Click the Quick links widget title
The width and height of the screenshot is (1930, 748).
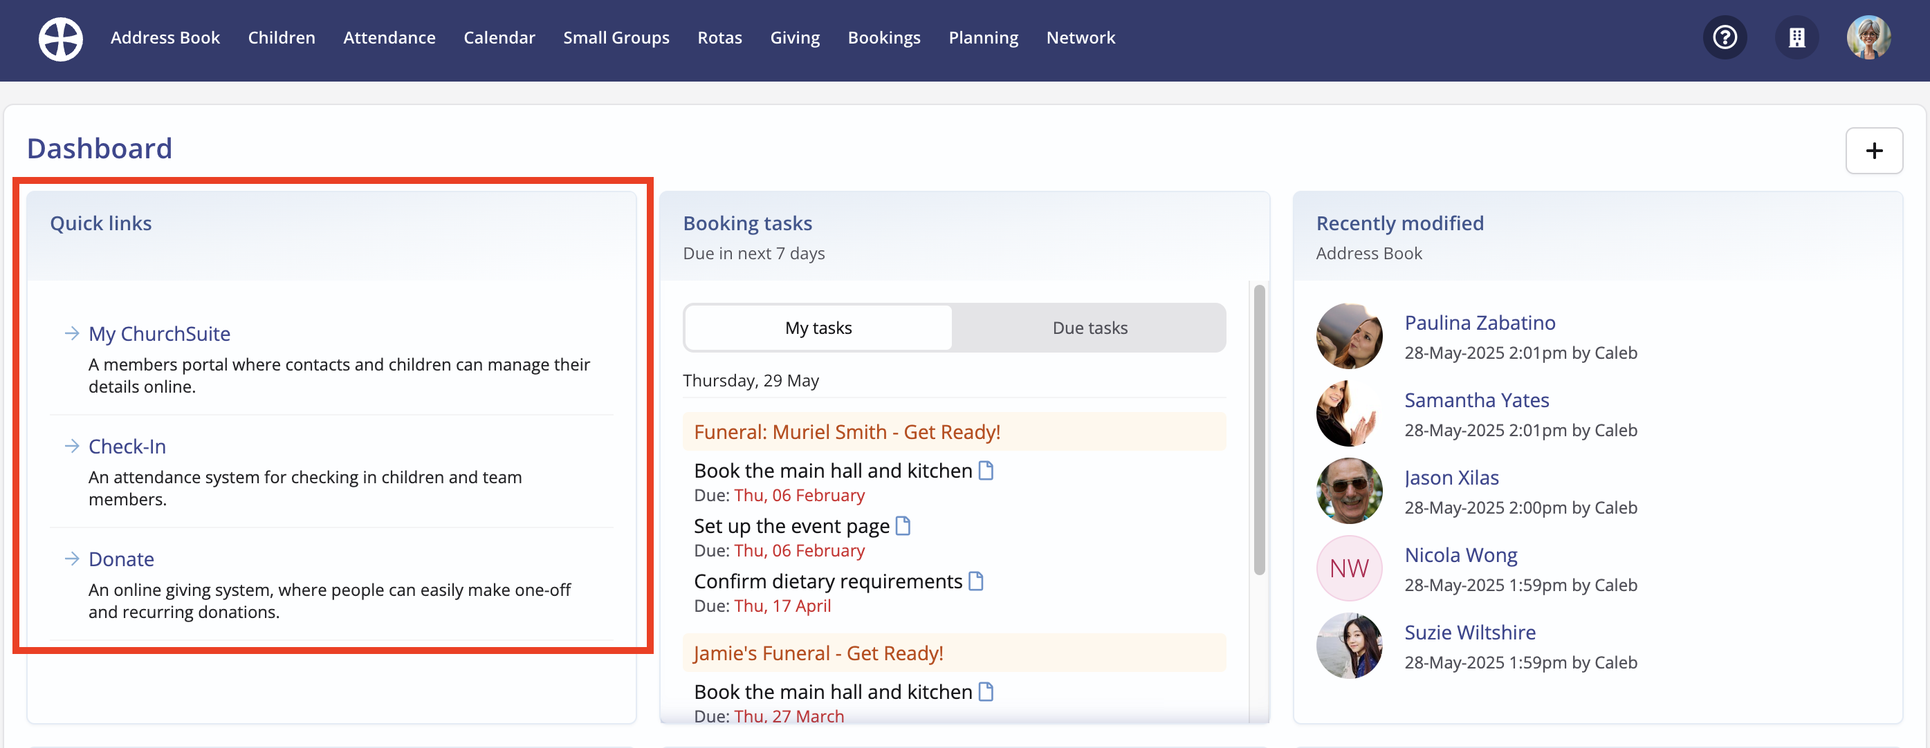pyautogui.click(x=100, y=223)
